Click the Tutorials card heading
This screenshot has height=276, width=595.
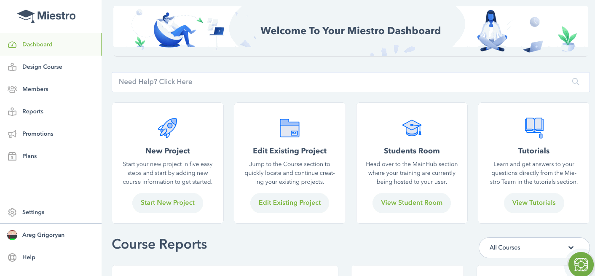534,151
